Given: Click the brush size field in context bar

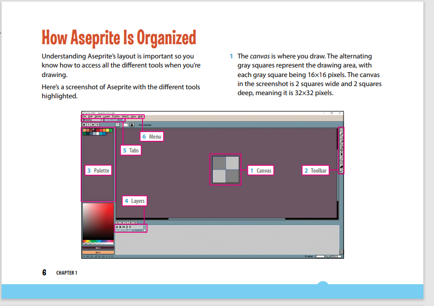Looking at the screenshot, I should tap(124, 125).
